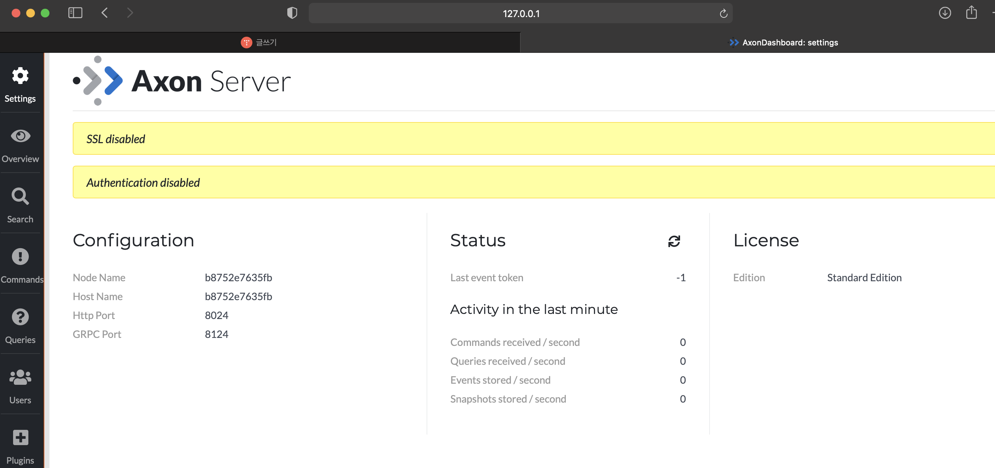
Task: Go forward to the next page
Action: point(130,13)
